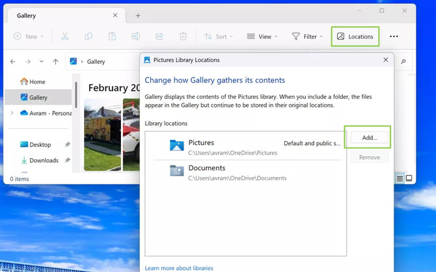
Task: Click the Locations toolbar button
Action: pos(355,36)
